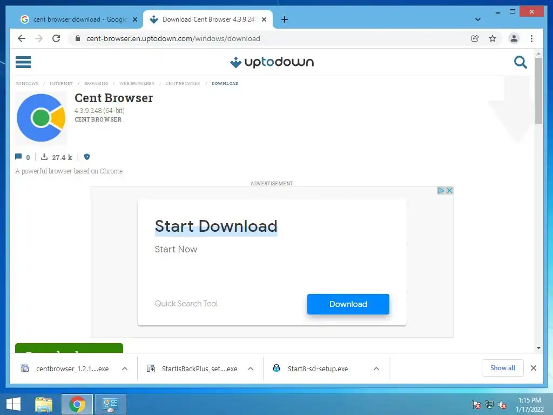
Task: Click the Cent Browser title heading
Action: [x=113, y=98]
